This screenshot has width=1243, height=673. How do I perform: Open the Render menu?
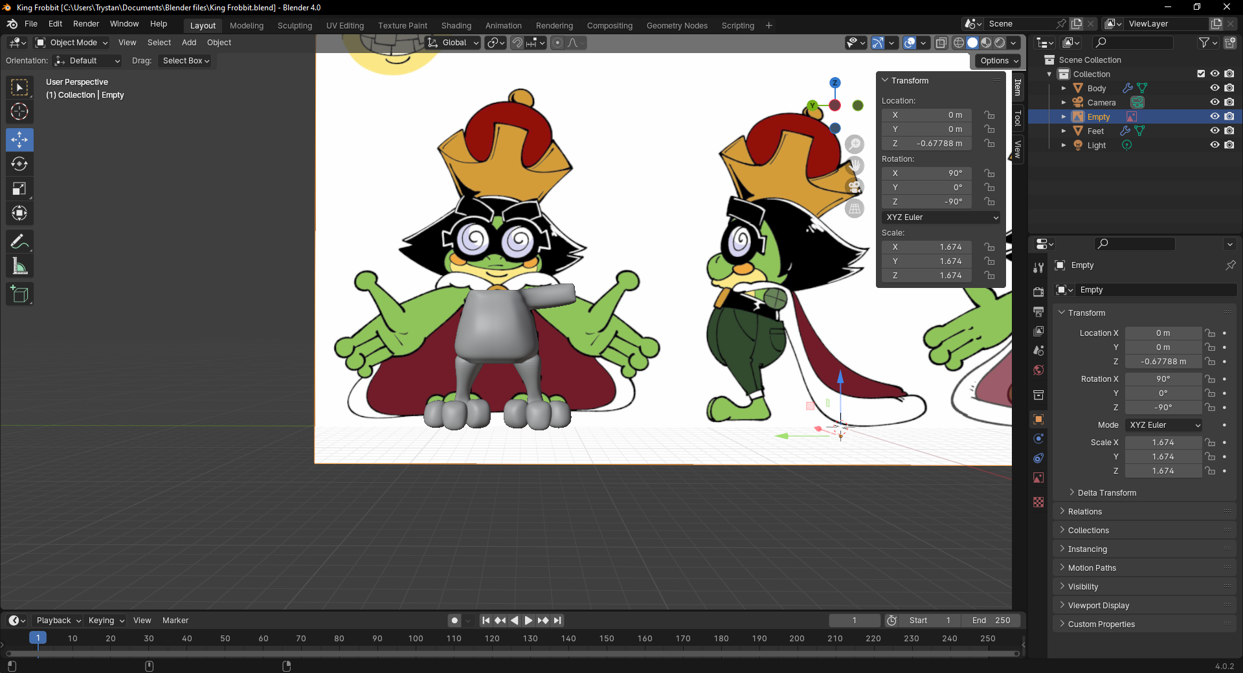[86, 24]
